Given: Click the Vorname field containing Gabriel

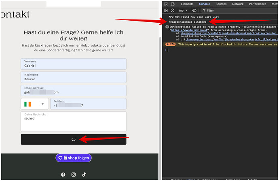Looking at the screenshot, I should 74,64.
